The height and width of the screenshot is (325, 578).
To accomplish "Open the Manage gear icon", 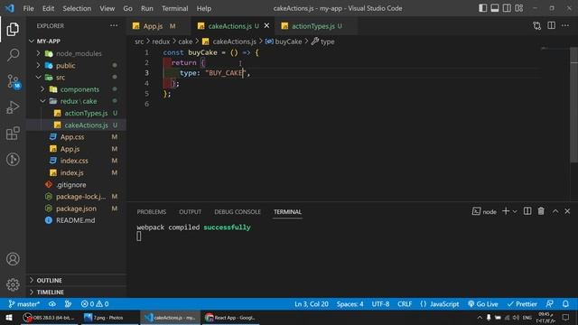I will (13, 284).
